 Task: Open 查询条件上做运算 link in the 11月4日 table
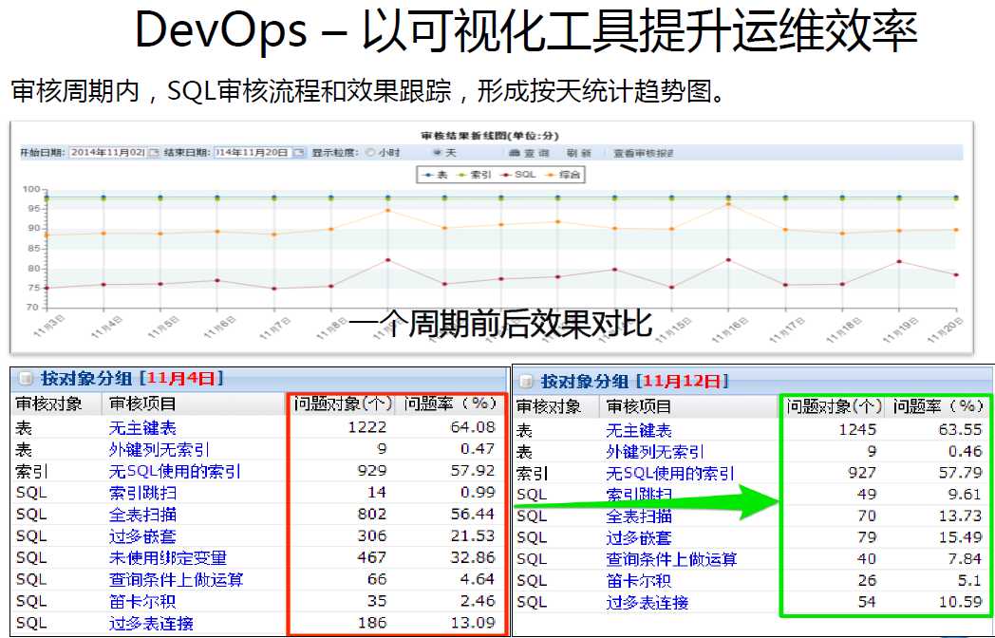176,579
